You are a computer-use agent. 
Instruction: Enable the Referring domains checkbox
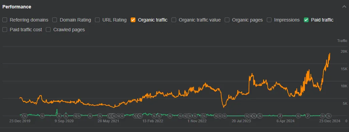5,20
